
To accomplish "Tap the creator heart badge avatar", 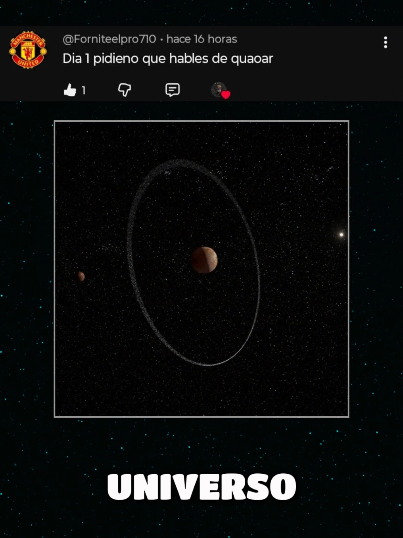I will click(220, 90).
